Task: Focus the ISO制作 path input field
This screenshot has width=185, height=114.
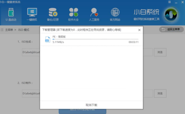Action: (x=87, y=93)
